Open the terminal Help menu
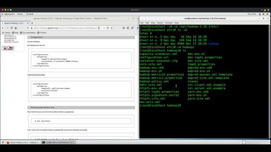 tap(177, 23)
